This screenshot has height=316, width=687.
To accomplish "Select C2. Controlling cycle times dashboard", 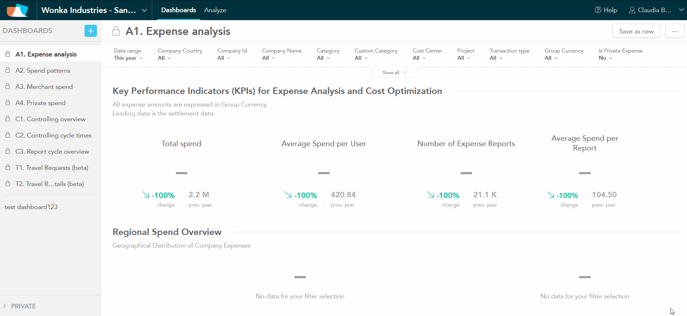I will [x=53, y=135].
